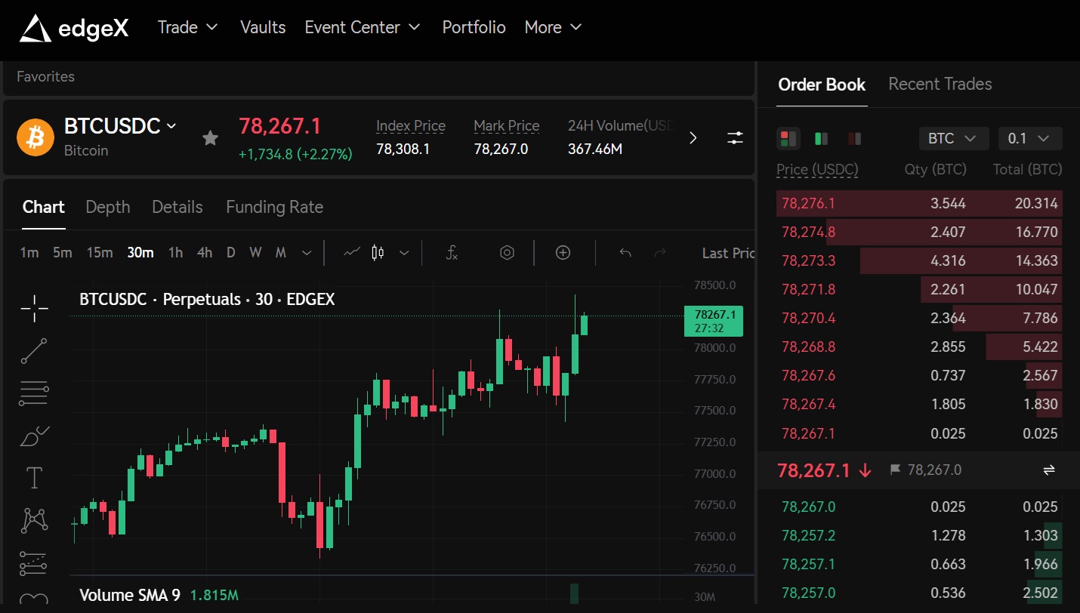Show bids only order book view
Viewport: 1080px width, 613px height.
821,138
